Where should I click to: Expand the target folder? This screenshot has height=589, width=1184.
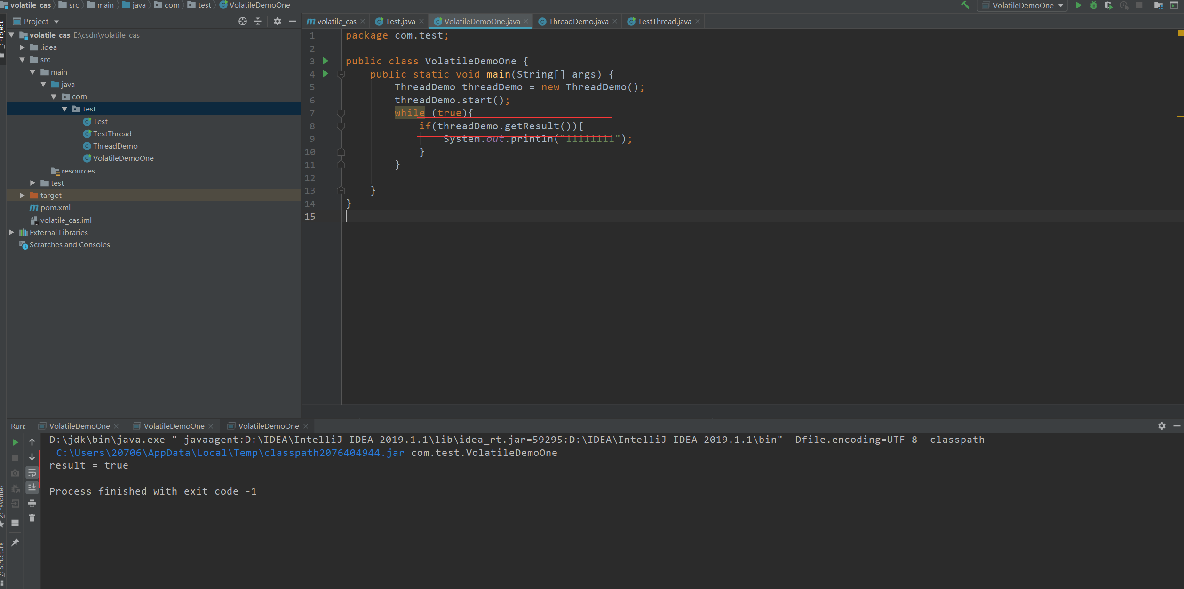pos(22,195)
